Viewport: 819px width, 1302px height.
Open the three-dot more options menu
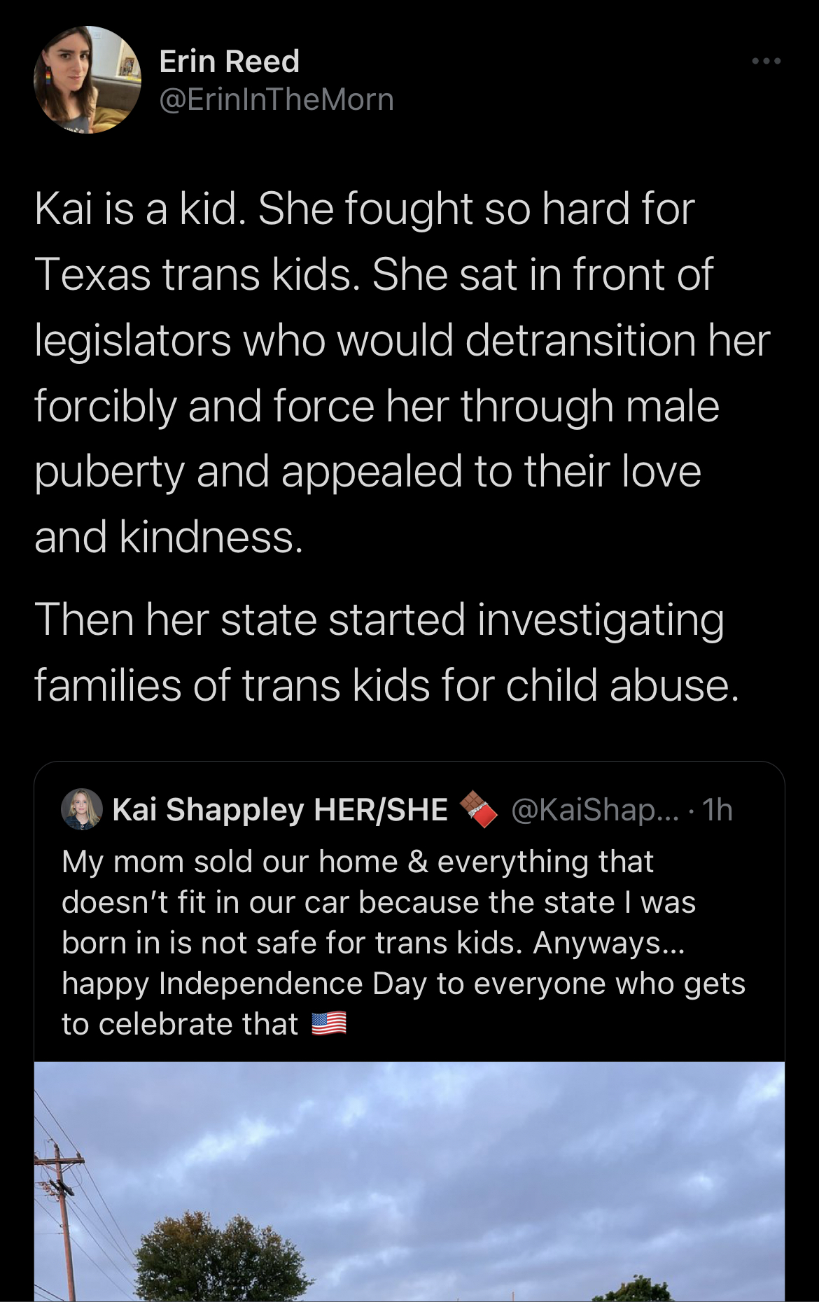[766, 62]
